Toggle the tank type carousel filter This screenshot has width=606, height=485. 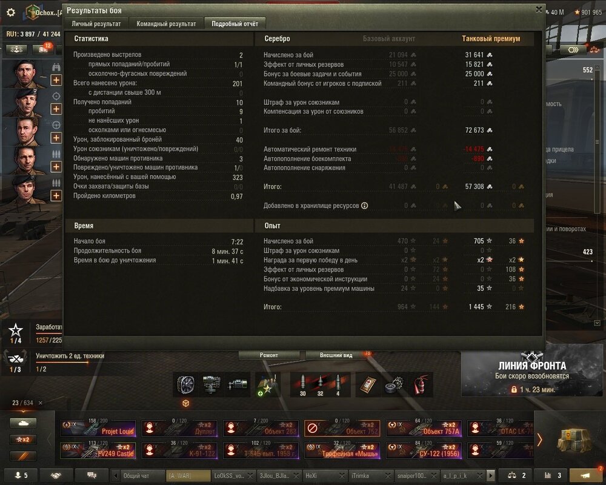coord(23,423)
